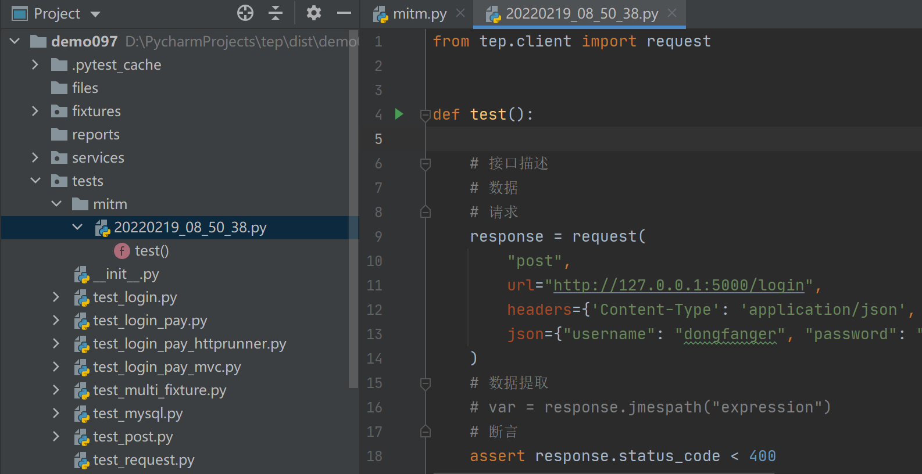Fold the comment block at line 6
Viewport: 922px width, 474px height.
point(426,164)
